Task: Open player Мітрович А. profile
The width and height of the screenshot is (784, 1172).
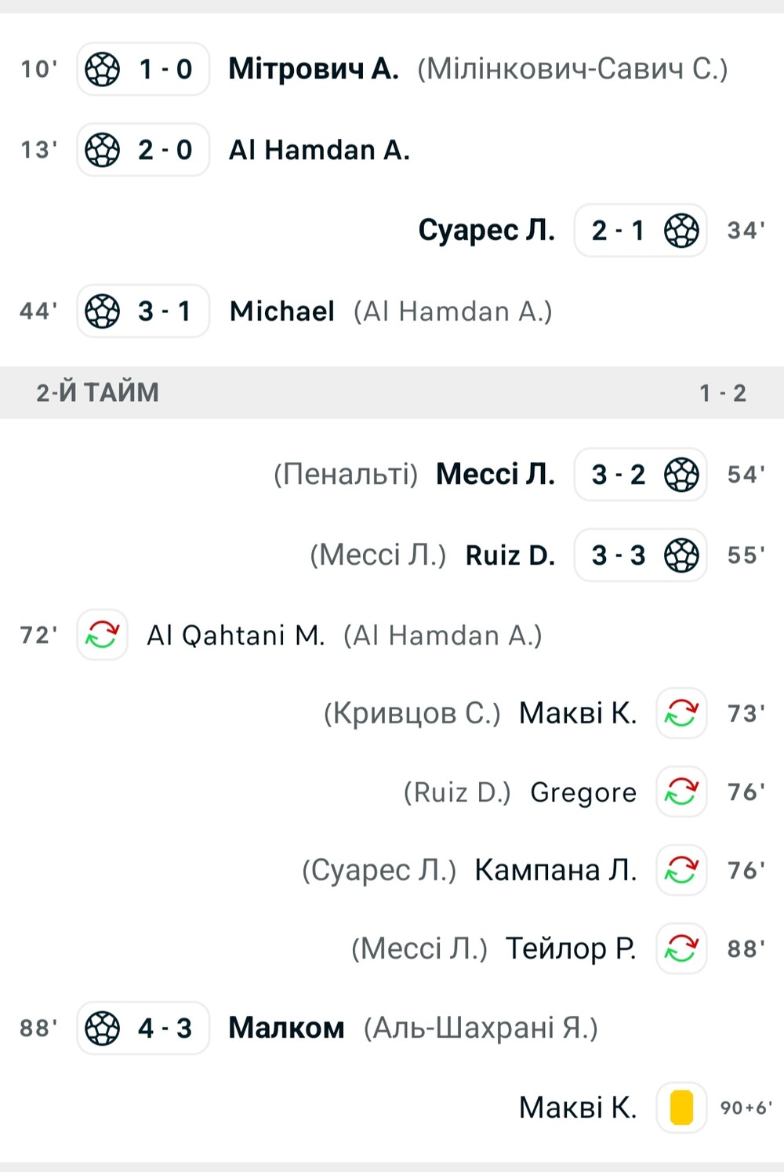Action: pos(314,69)
